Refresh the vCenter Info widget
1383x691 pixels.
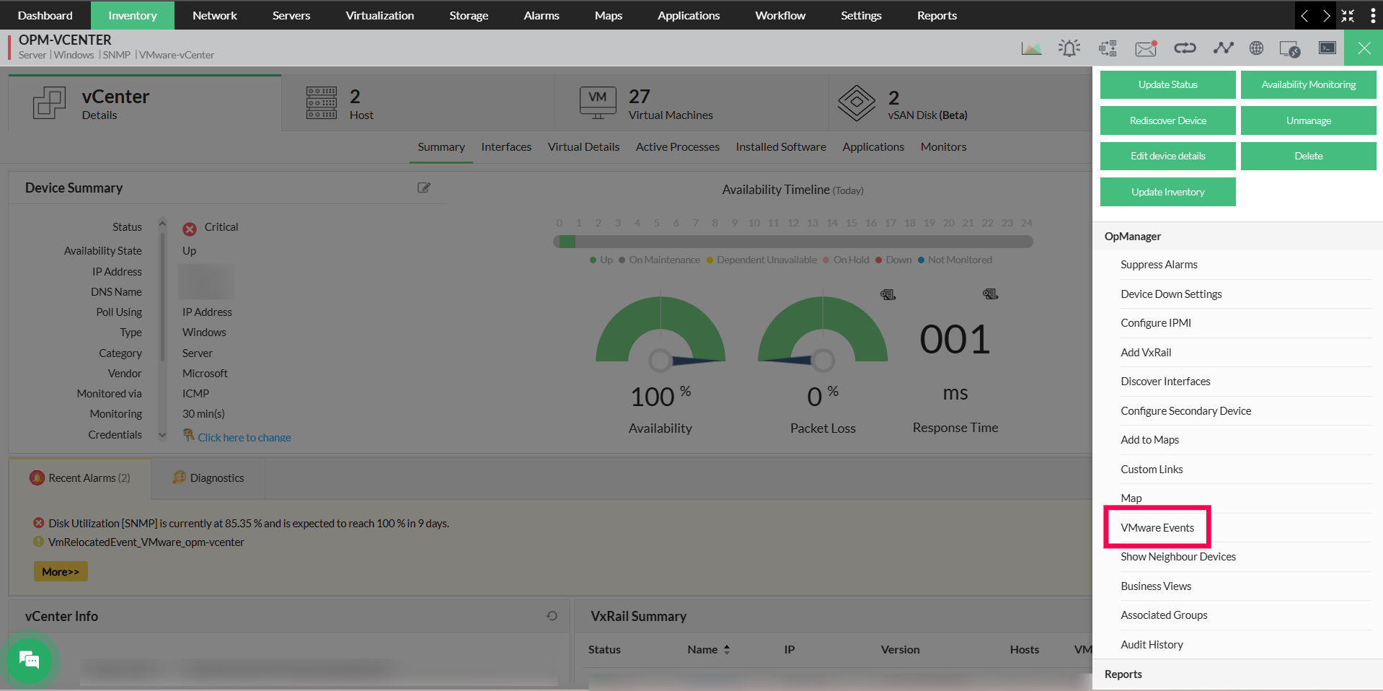pyautogui.click(x=552, y=616)
